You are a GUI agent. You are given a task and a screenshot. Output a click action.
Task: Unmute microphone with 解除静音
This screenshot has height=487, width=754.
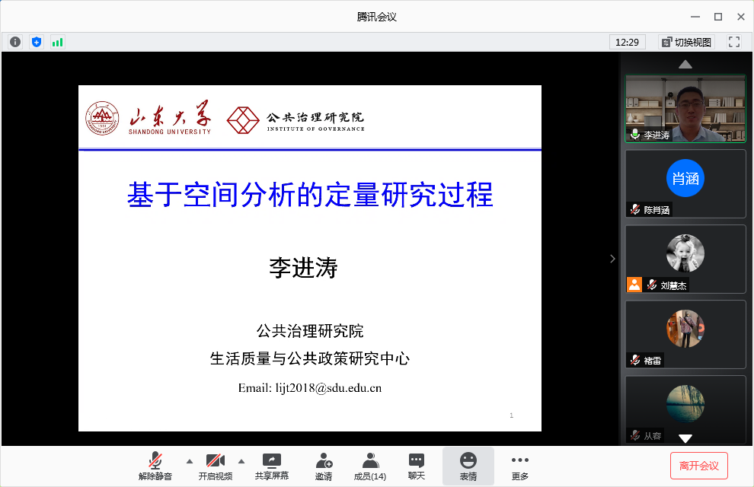coord(155,466)
